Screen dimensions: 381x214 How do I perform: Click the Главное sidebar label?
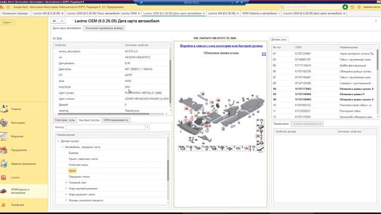tap(16, 109)
